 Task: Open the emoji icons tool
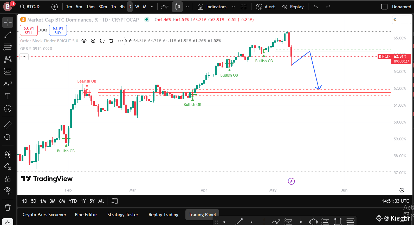(8, 109)
